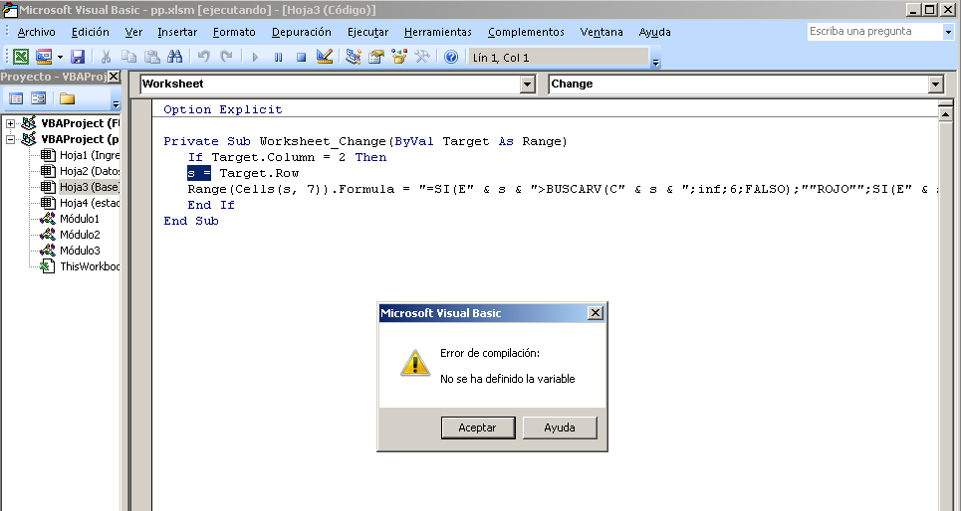Viewport: 961px width, 511px height.
Task: Click the blue Help question mark icon
Action: pos(451,57)
